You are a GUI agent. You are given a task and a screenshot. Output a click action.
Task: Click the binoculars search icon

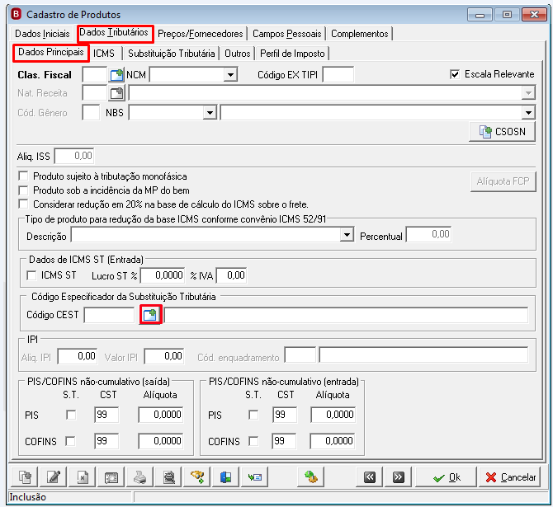[197, 477]
